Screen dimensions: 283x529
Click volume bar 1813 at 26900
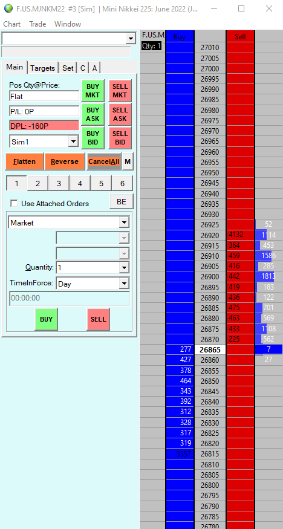click(x=268, y=277)
